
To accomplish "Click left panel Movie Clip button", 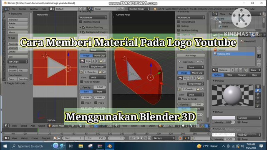I will [99, 55].
